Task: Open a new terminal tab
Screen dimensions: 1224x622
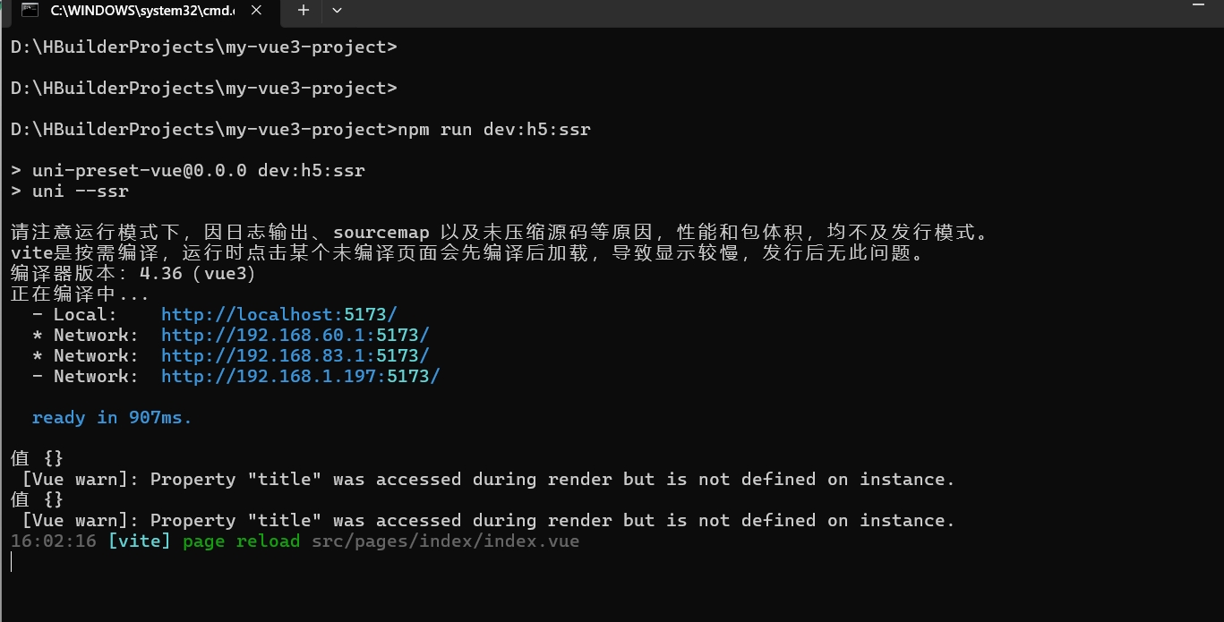Action: [x=303, y=10]
